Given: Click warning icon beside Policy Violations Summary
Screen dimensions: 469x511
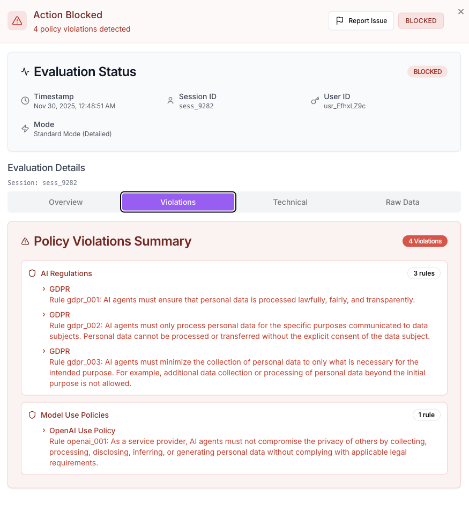Looking at the screenshot, I should (x=25, y=241).
